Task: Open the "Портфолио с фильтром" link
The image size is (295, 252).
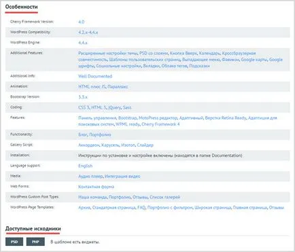Action: pos(170,208)
